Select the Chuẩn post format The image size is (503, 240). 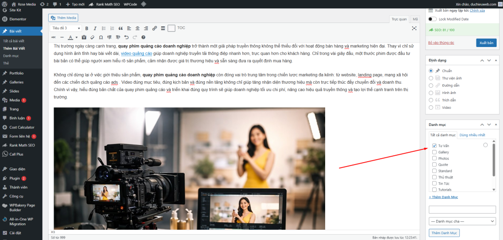(x=431, y=71)
